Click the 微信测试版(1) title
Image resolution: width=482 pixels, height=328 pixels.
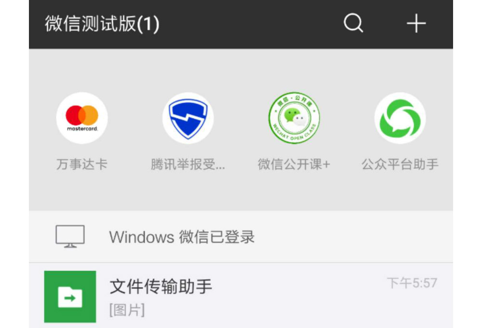coord(102,24)
